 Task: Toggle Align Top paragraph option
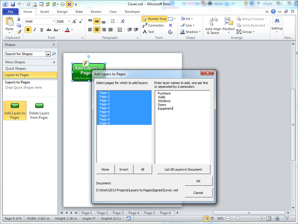[90, 21]
